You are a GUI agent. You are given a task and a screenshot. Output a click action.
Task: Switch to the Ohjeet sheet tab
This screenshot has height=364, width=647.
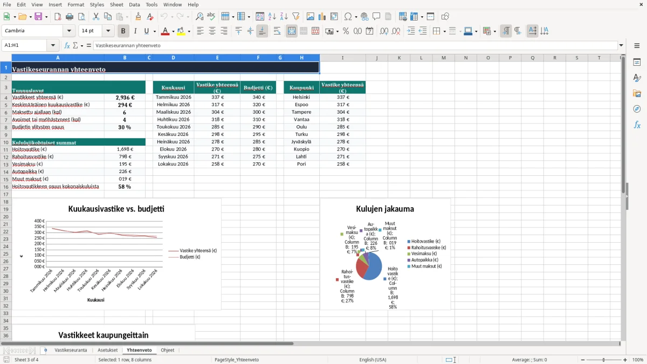[x=168, y=350]
